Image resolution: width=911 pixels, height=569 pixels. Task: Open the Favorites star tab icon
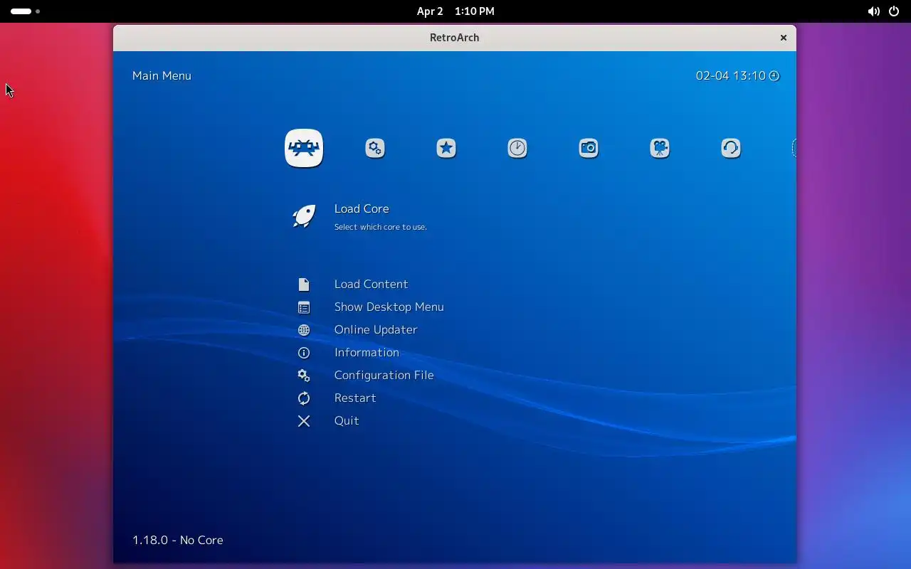click(446, 148)
